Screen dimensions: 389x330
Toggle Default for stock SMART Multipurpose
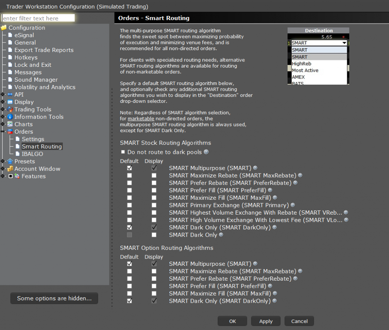click(x=130, y=168)
